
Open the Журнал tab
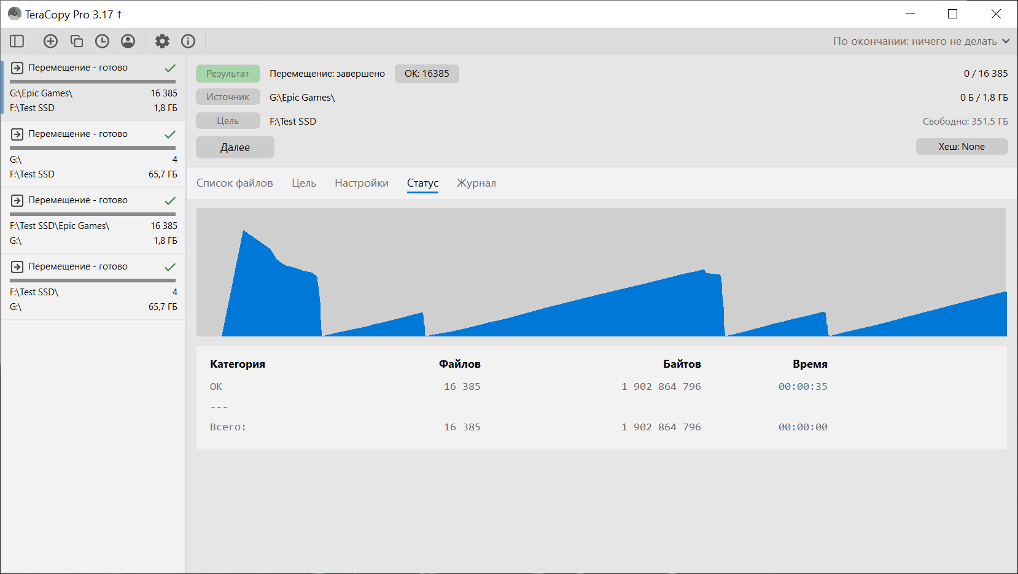click(x=476, y=183)
